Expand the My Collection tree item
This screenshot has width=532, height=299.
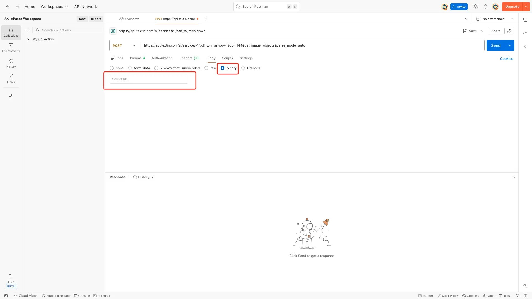(x=28, y=39)
